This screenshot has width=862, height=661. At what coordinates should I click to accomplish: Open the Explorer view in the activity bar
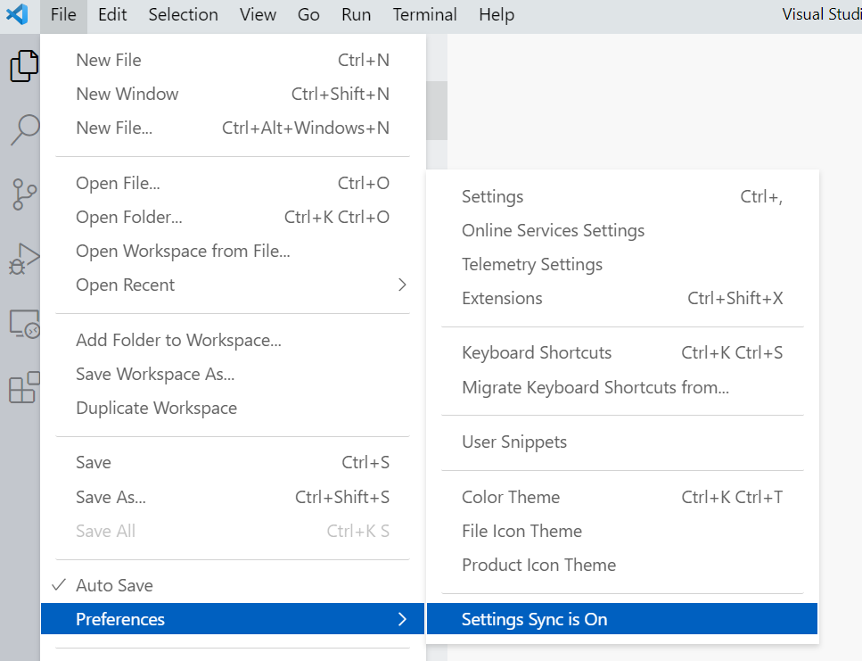coord(24,66)
